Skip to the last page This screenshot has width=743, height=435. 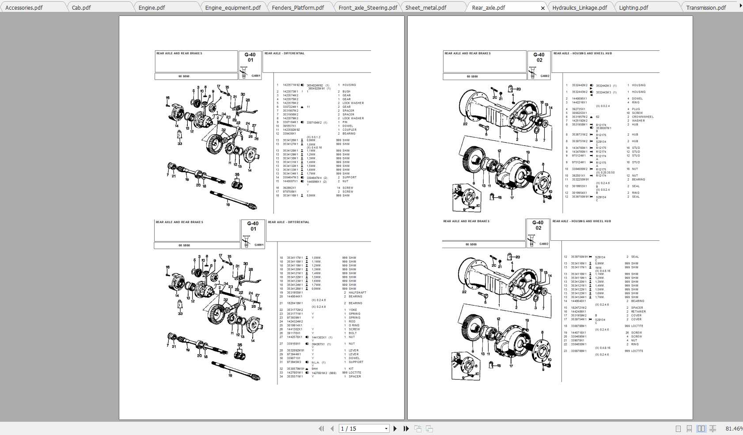[406, 428]
